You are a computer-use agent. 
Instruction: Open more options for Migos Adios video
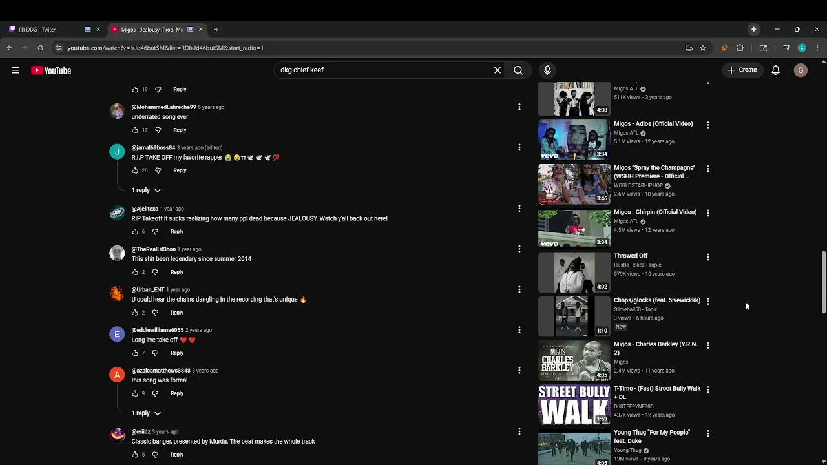[x=708, y=125]
